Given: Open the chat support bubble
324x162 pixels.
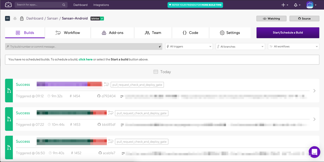Looking at the screenshot, I should (x=314, y=152).
